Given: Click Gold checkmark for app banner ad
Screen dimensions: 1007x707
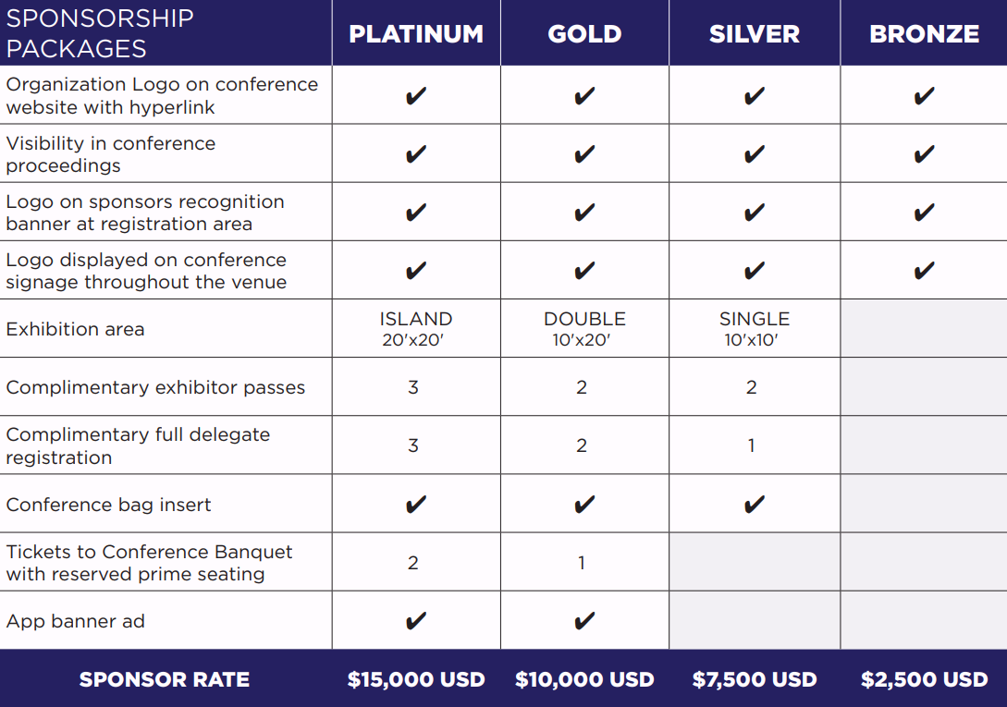Looking at the screenshot, I should coord(584,621).
